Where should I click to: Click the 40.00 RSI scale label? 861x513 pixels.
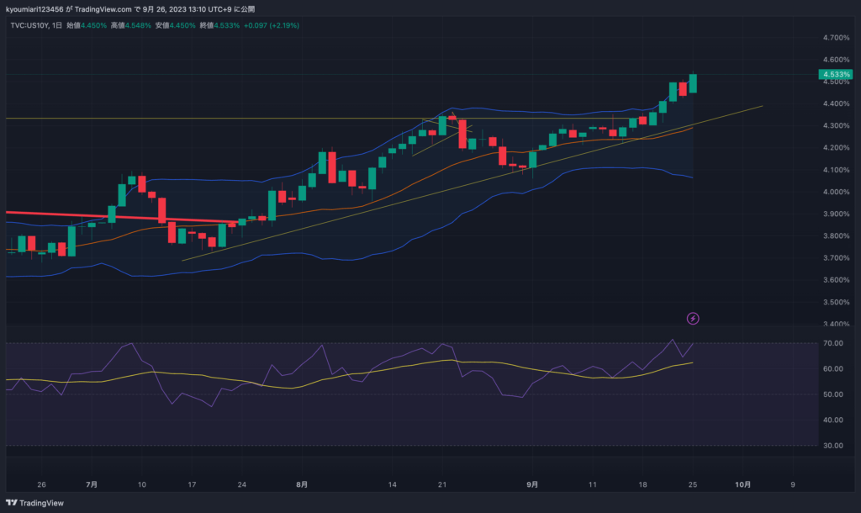tap(833, 420)
